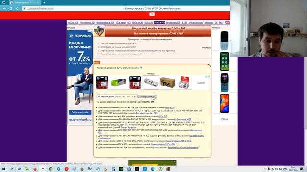Click the OK button in red banner
This screenshot has height=172, width=307.
152,14
